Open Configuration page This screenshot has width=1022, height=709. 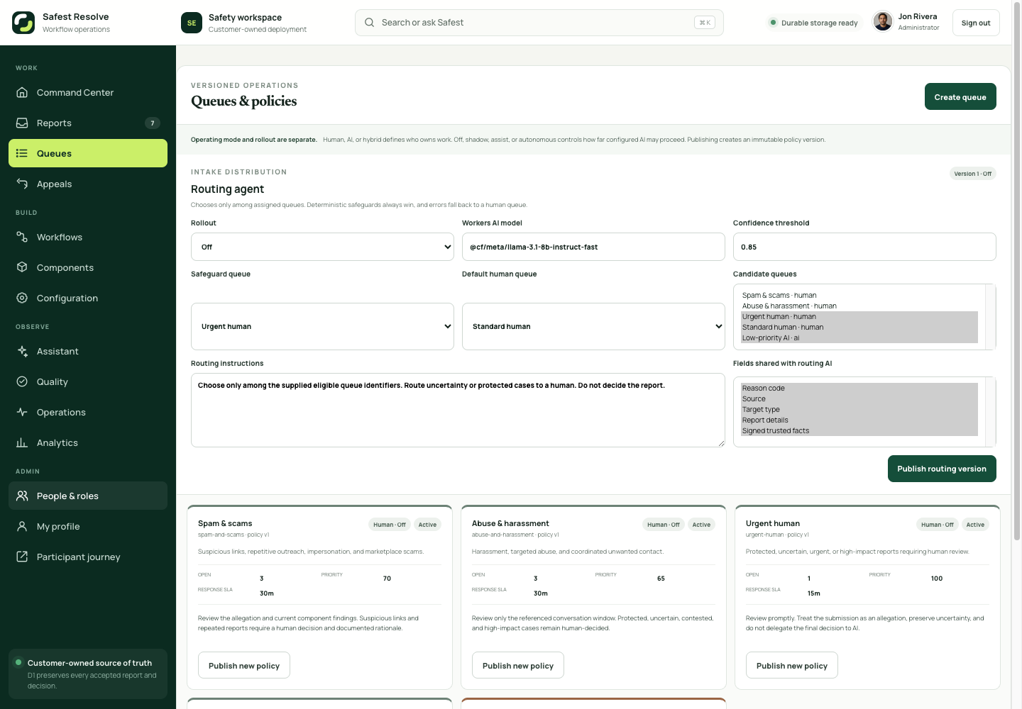coord(88,298)
